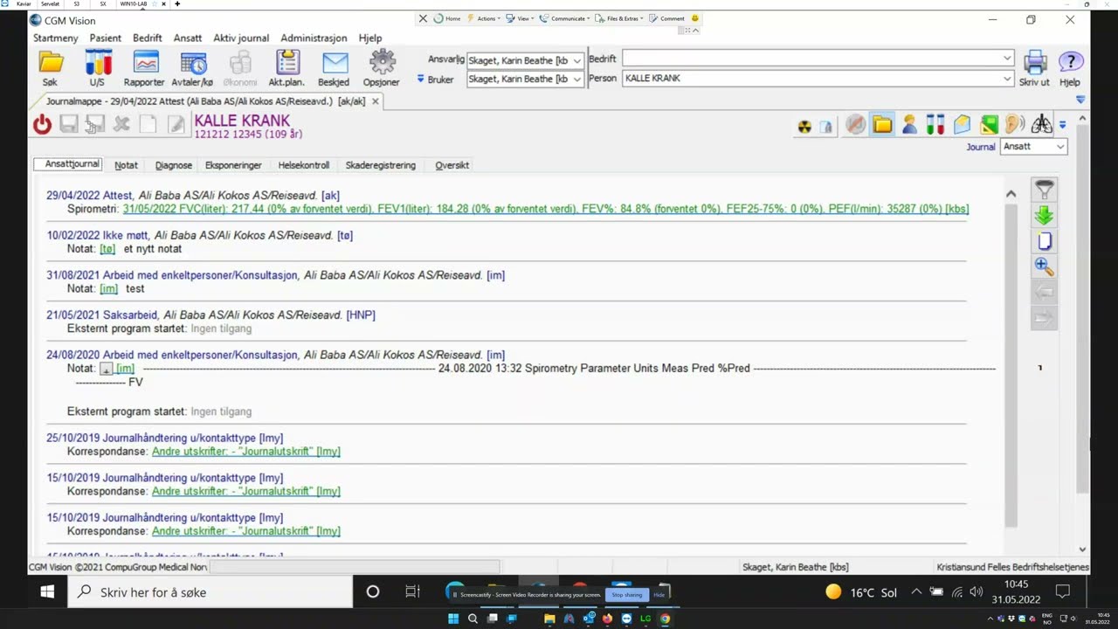Open the [tø] note link
The width and height of the screenshot is (1118, 629).
click(107, 249)
